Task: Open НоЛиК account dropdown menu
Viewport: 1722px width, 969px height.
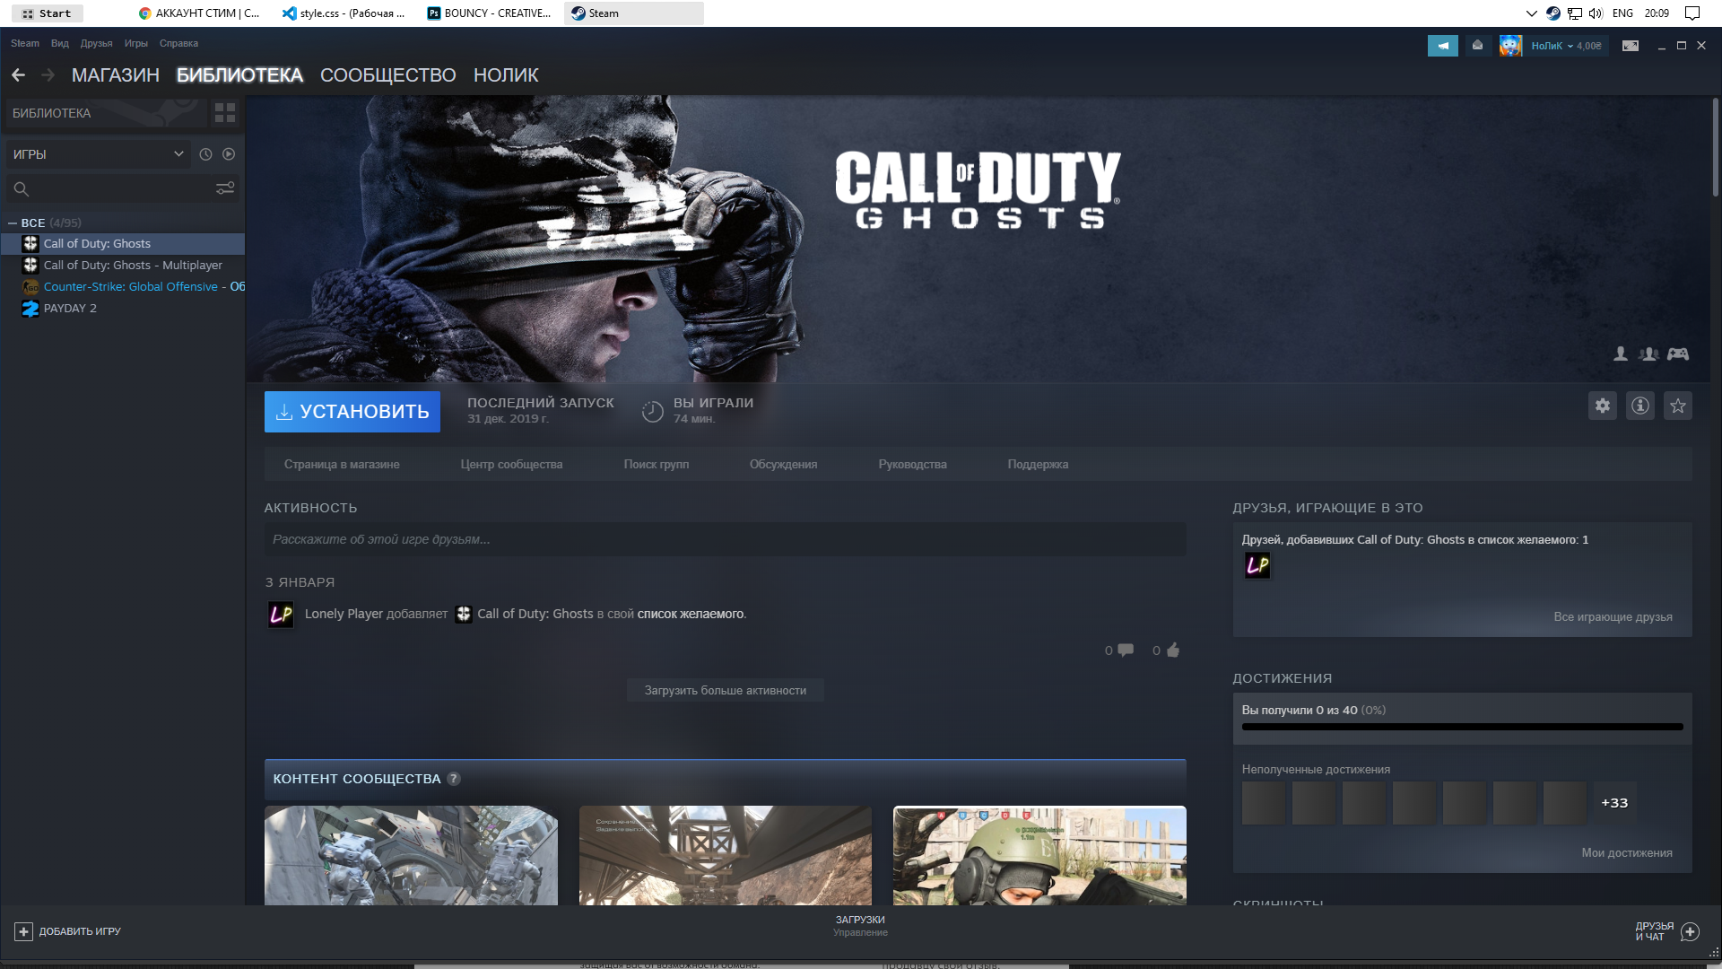Action: pyautogui.click(x=1565, y=46)
